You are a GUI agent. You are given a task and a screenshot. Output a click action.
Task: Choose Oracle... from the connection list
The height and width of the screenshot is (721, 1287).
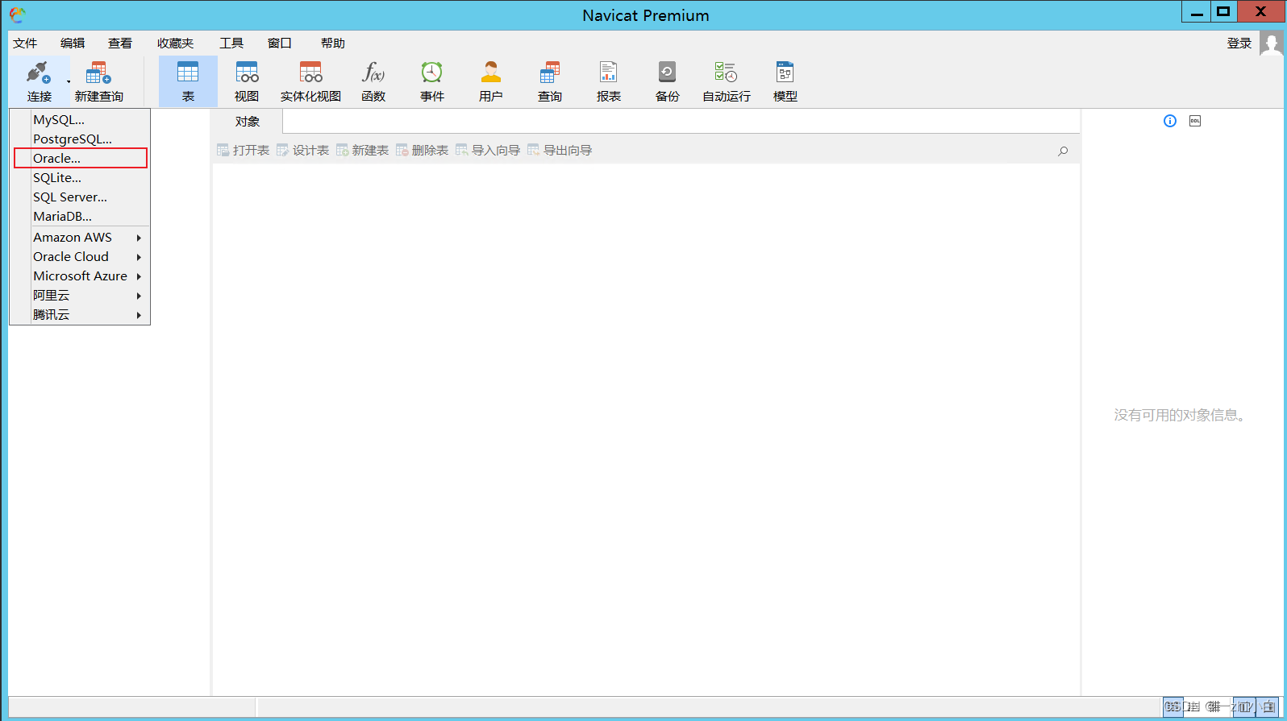pyautogui.click(x=81, y=158)
